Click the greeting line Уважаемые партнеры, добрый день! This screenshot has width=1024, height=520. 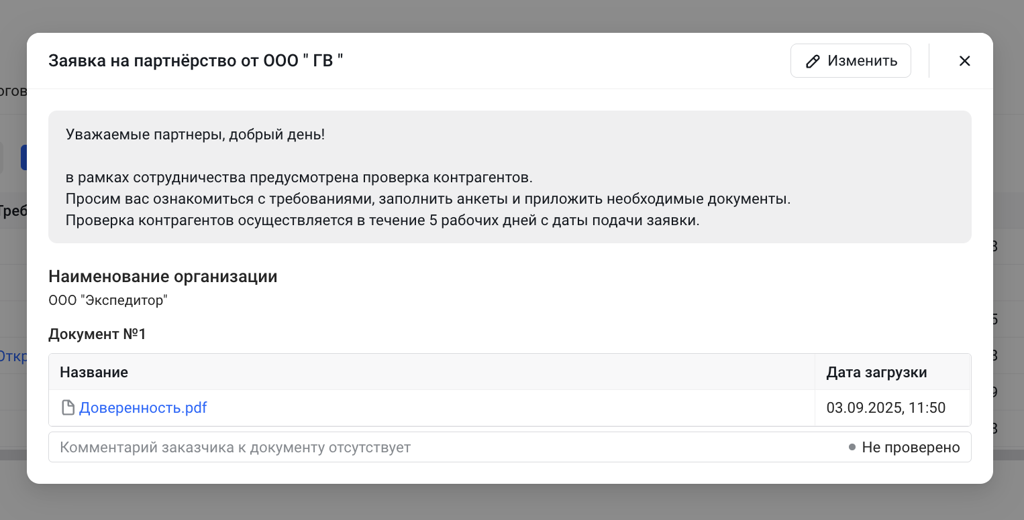point(195,134)
